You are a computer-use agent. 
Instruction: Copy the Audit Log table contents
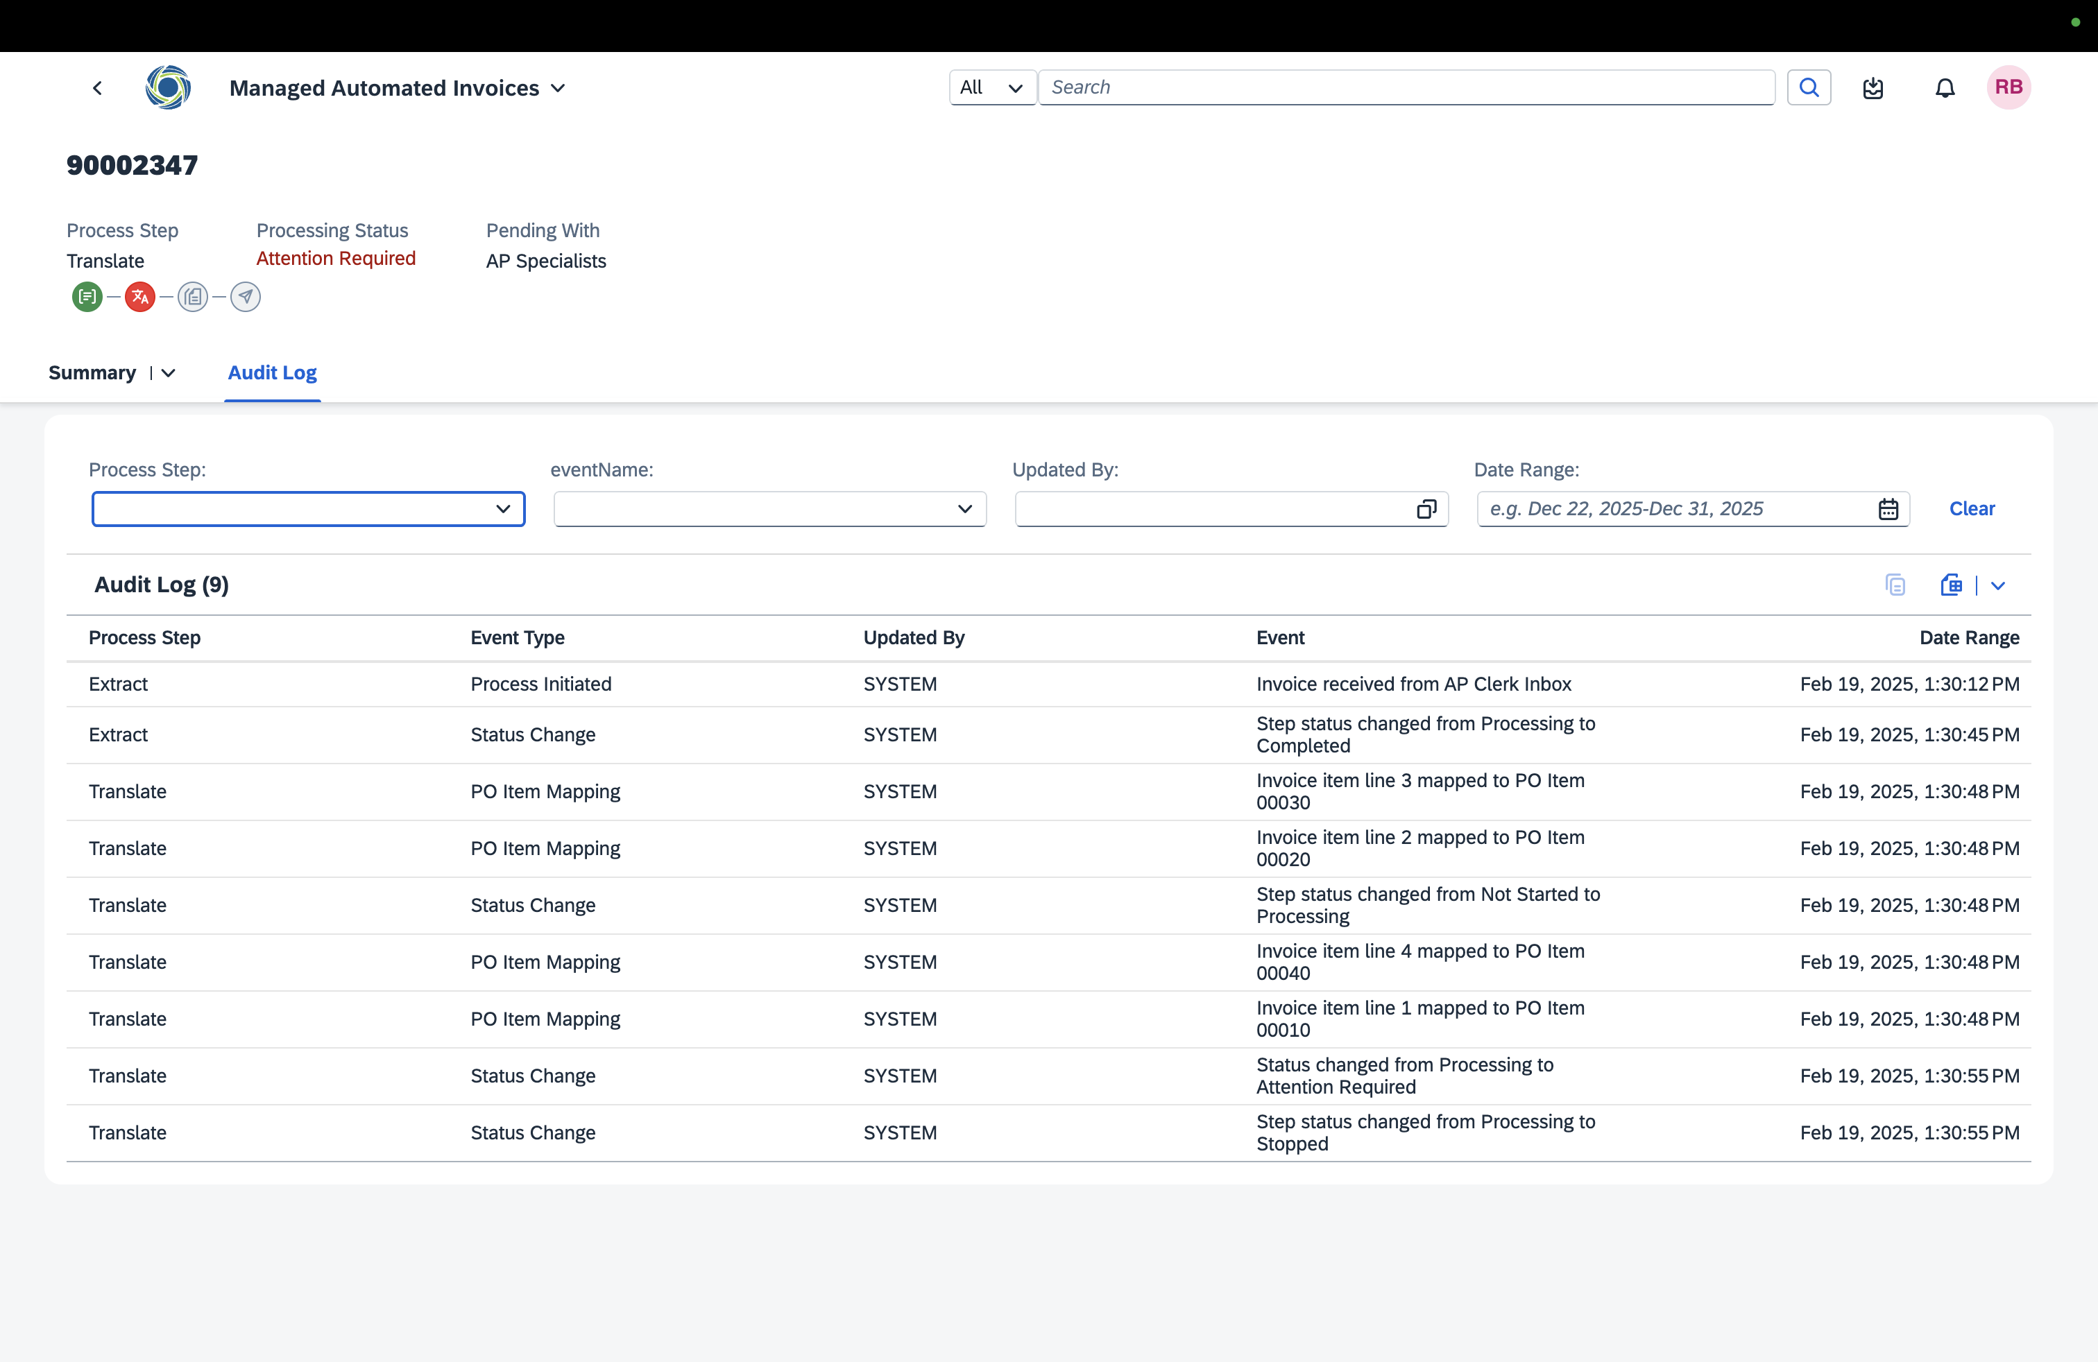1895,584
